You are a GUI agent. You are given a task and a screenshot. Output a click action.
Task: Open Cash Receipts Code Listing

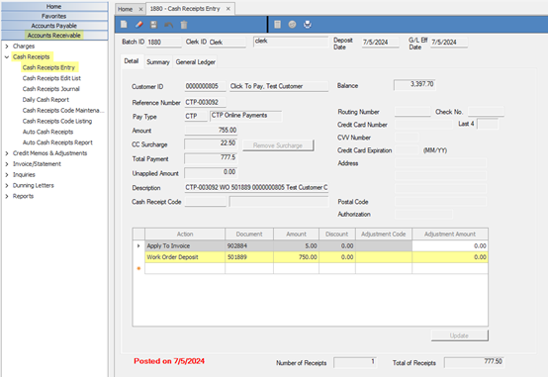[x=57, y=121]
